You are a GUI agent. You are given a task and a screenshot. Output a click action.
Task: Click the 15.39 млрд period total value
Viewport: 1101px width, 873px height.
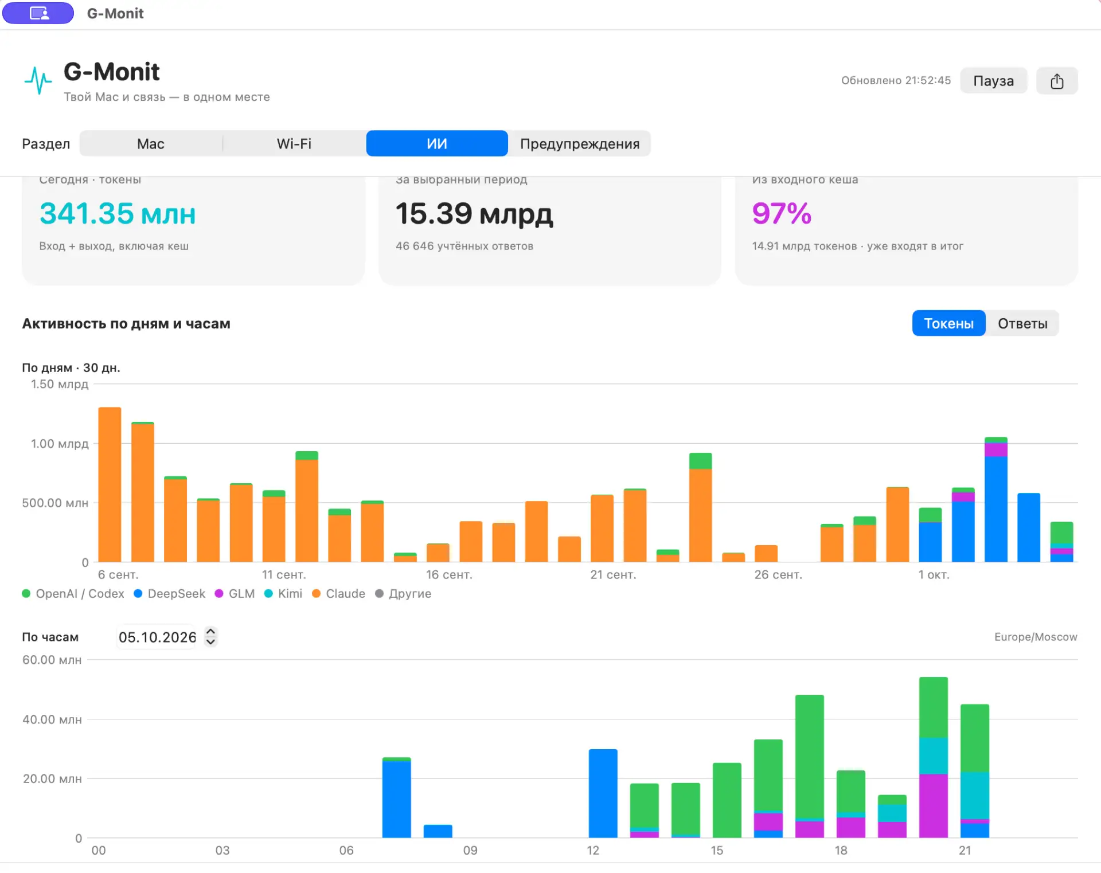[474, 214]
